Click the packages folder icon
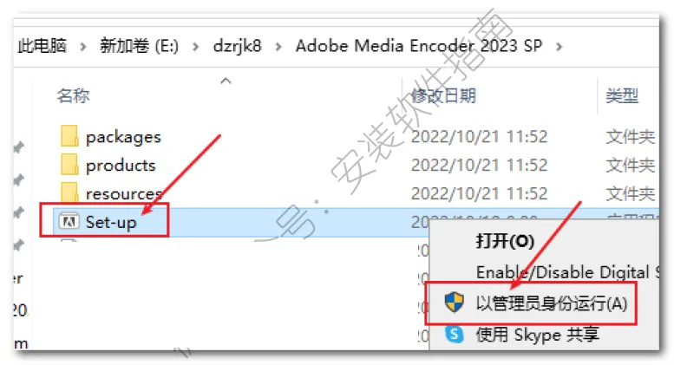This screenshot has width=674, height=365. (x=69, y=137)
